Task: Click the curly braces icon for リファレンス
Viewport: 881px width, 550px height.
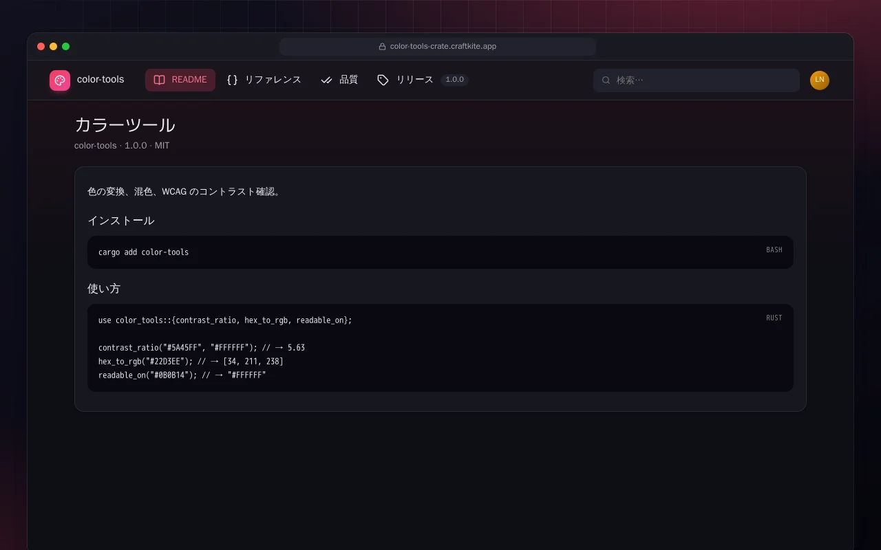Action: point(233,80)
